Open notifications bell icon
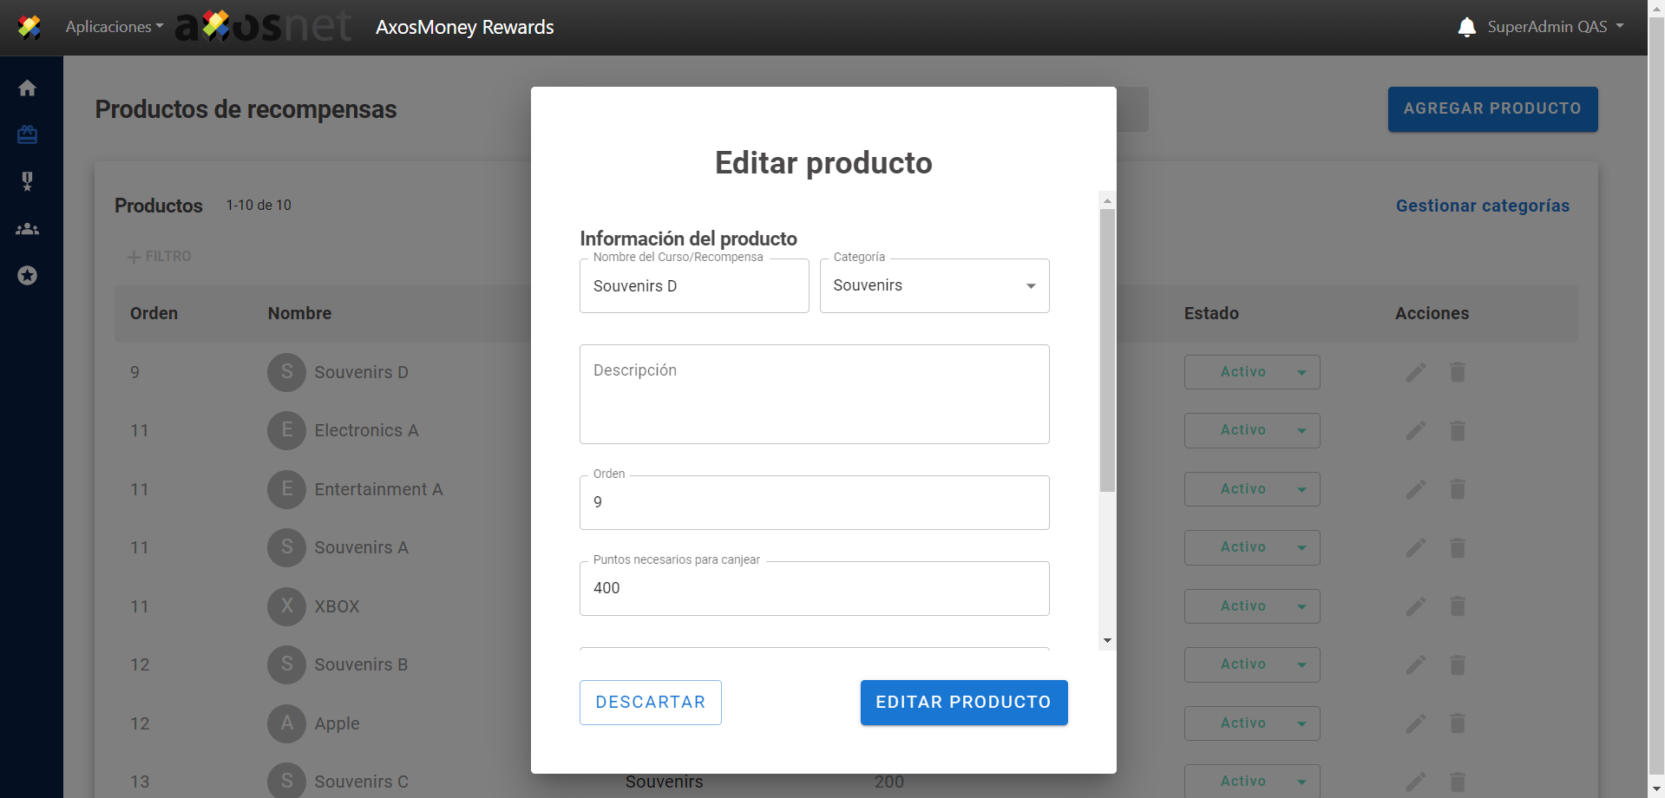1665x798 pixels. pyautogui.click(x=1466, y=27)
